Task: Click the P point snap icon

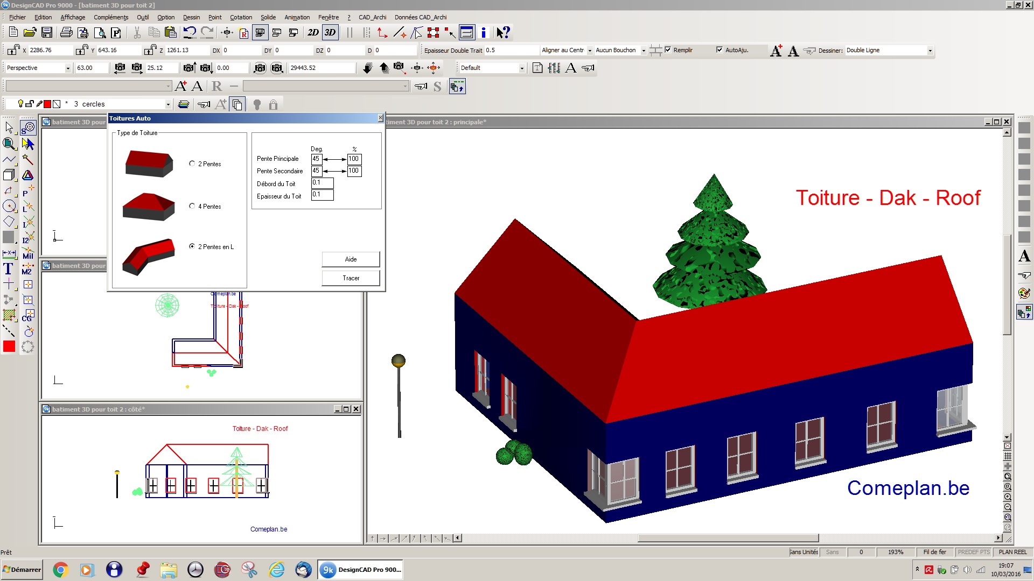Action: [28, 190]
